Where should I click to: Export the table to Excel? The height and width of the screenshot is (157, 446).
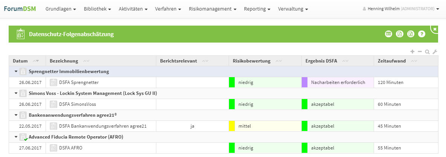411,34
